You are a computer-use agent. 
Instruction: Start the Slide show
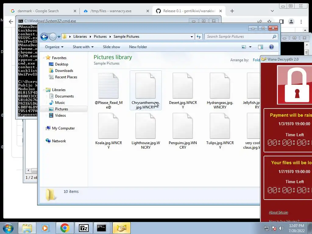tap(112, 47)
